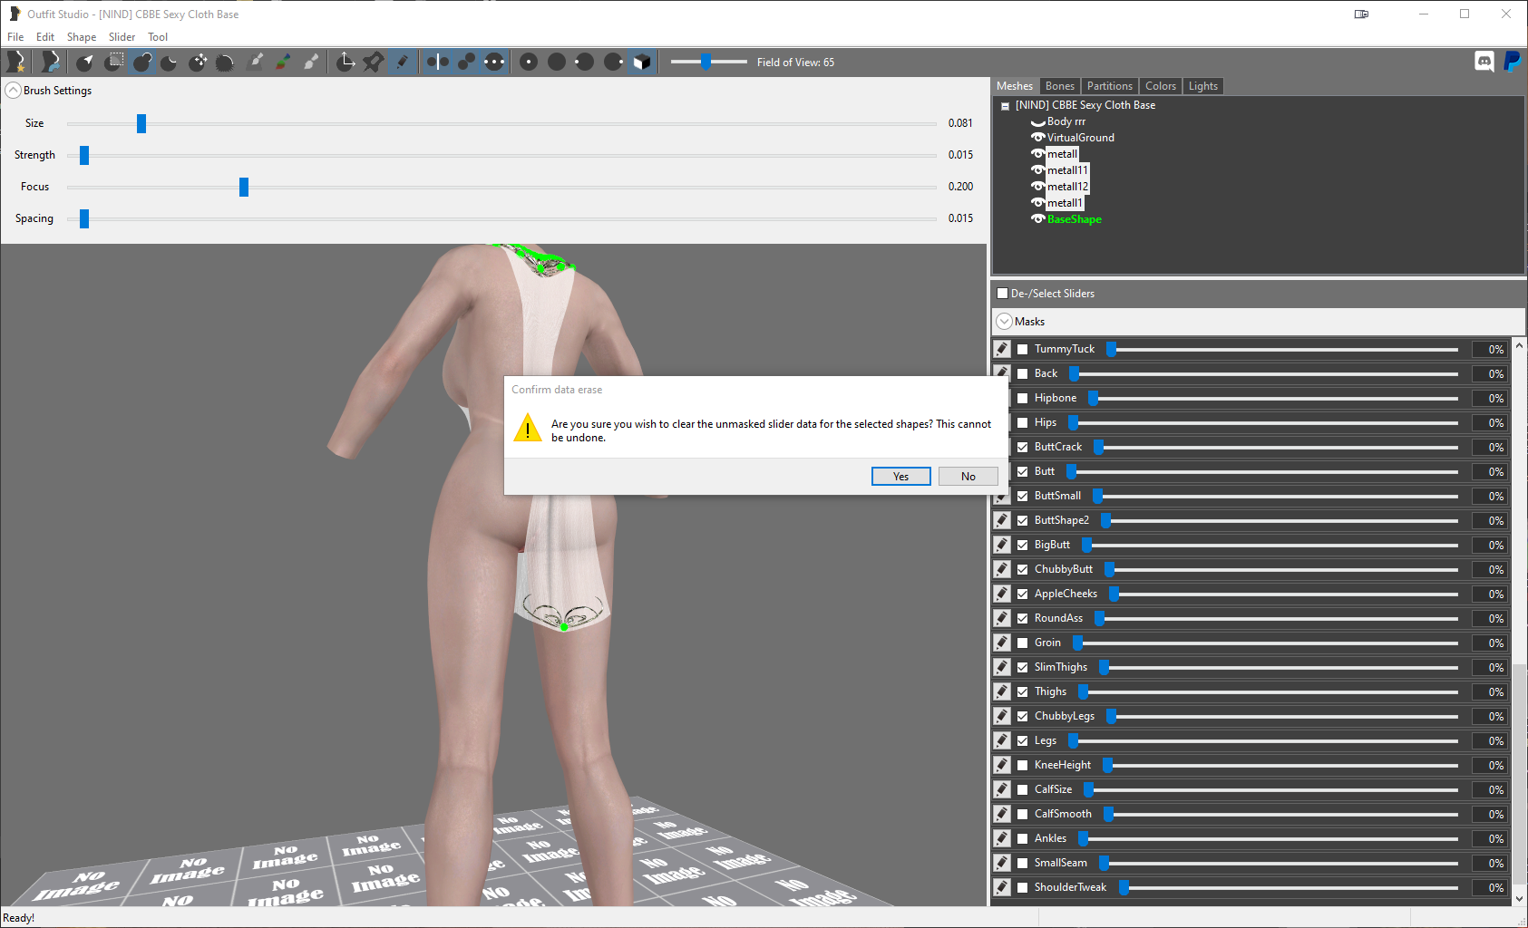Click the PayPal donate icon
The image size is (1528, 928).
point(1512,62)
